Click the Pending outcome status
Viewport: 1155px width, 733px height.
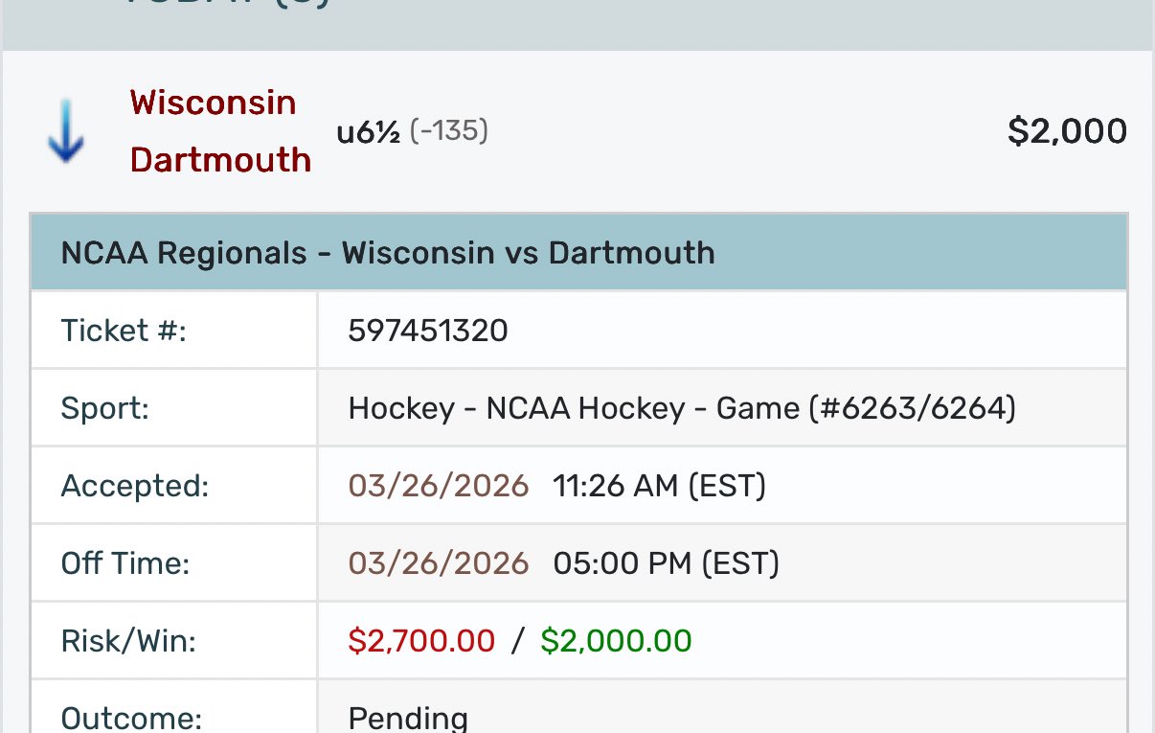(408, 718)
